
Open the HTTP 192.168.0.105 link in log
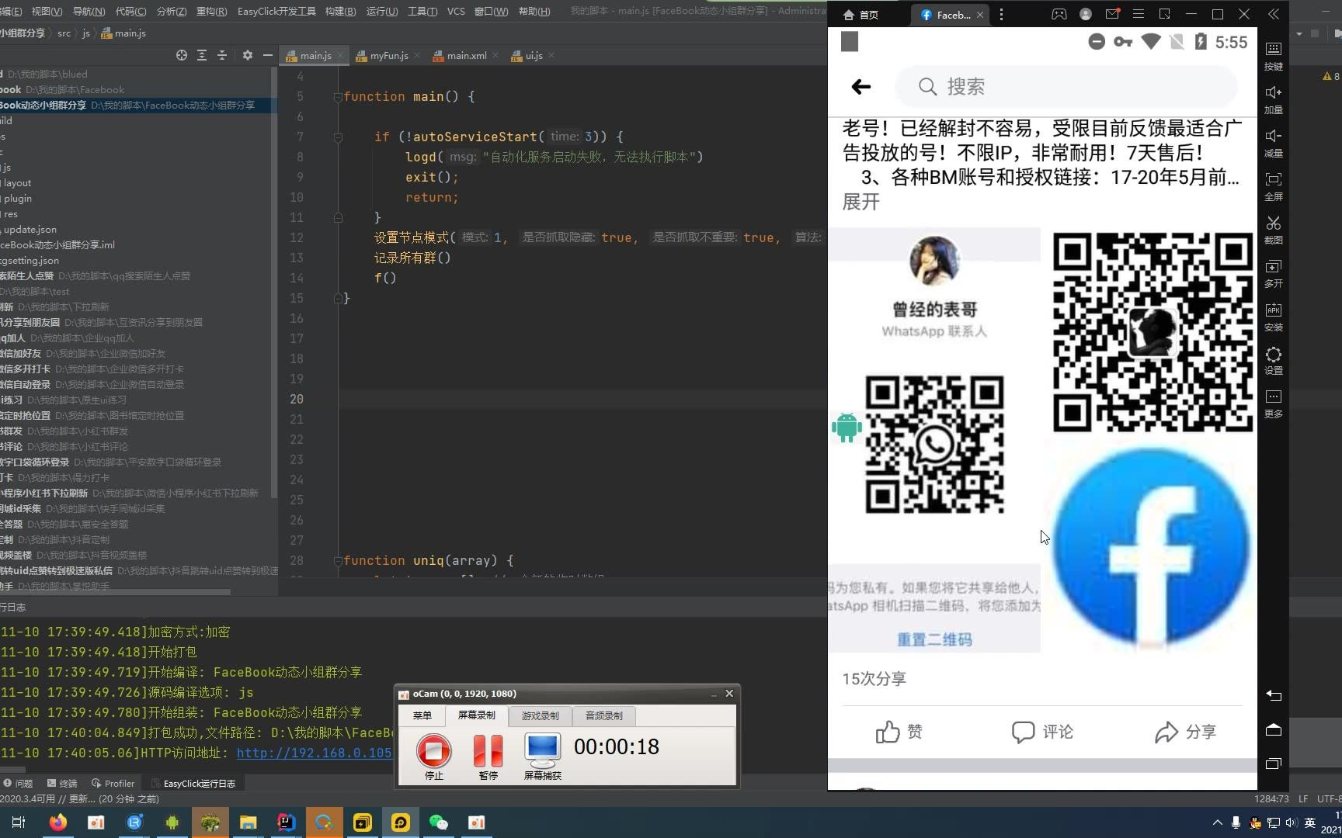click(314, 753)
